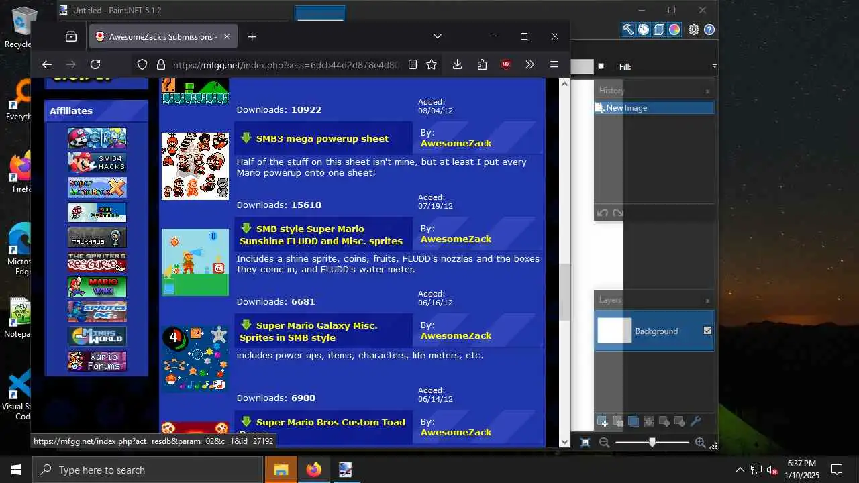Bookmark this page with star icon
The height and width of the screenshot is (483, 859).
432,64
